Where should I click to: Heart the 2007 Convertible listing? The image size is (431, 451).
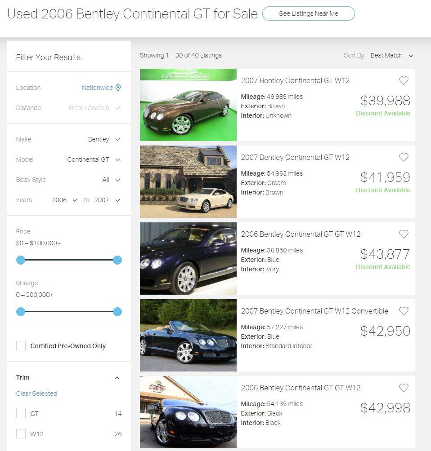tap(404, 311)
